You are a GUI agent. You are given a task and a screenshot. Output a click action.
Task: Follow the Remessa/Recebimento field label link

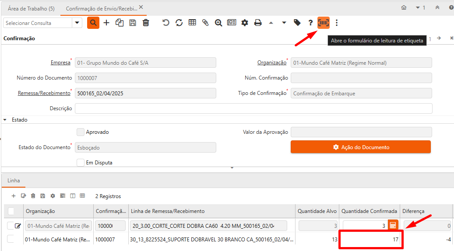pyautogui.click(x=44, y=93)
